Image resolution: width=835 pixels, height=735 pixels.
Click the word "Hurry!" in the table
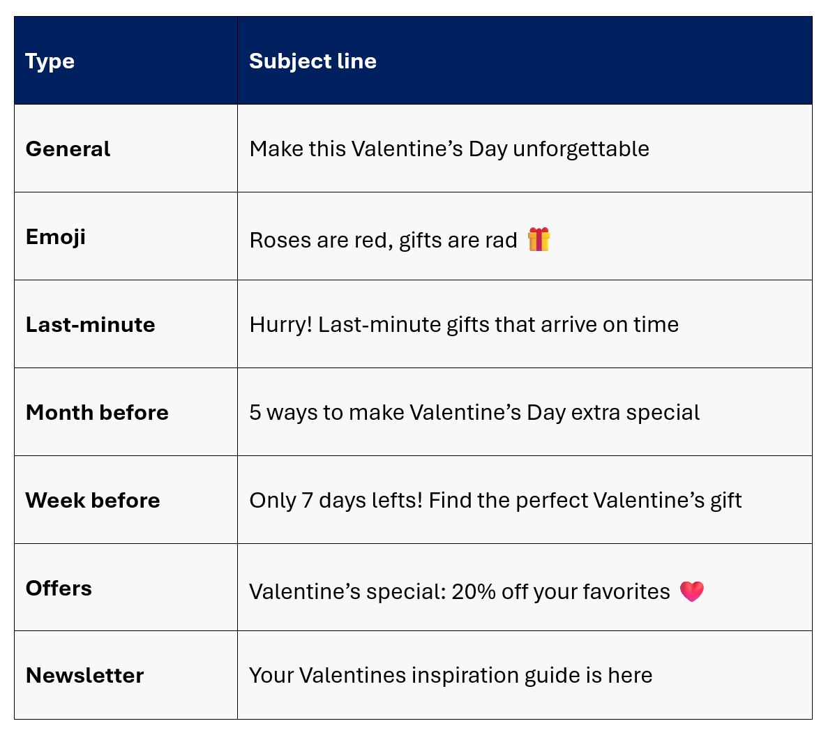click(x=280, y=325)
